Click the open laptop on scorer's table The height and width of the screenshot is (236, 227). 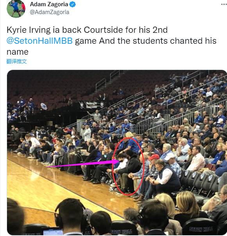click(84, 152)
